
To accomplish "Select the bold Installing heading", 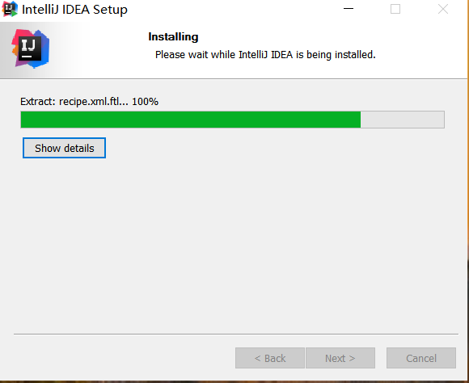I will tap(173, 37).
